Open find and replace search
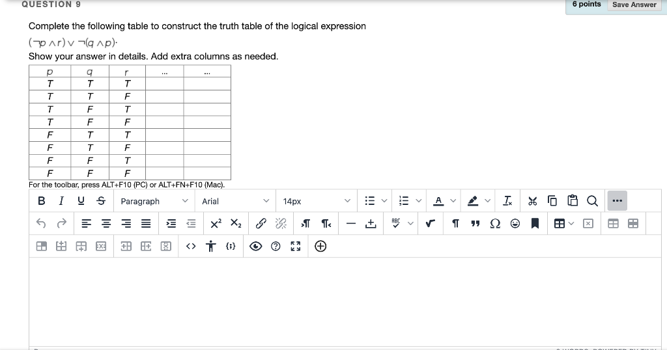The width and height of the screenshot is (667, 350). click(x=592, y=201)
